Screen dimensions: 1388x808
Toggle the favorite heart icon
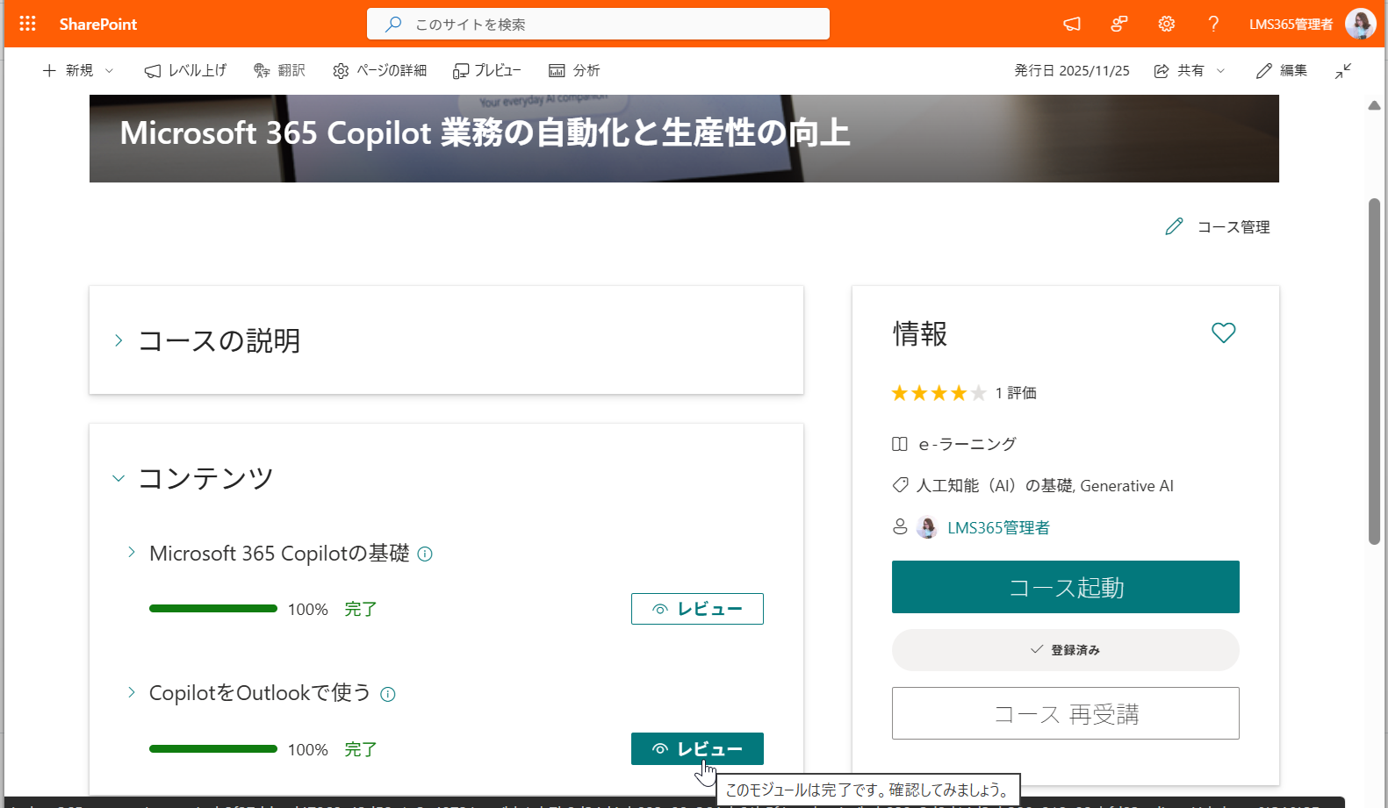click(x=1224, y=332)
